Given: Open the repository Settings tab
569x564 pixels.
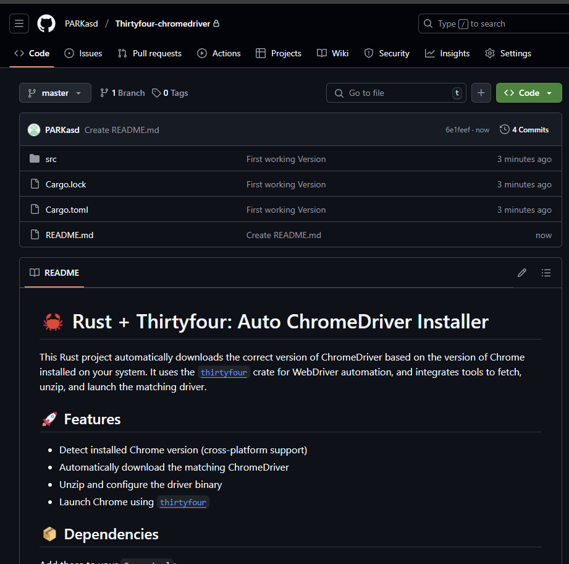Looking at the screenshot, I should (508, 53).
